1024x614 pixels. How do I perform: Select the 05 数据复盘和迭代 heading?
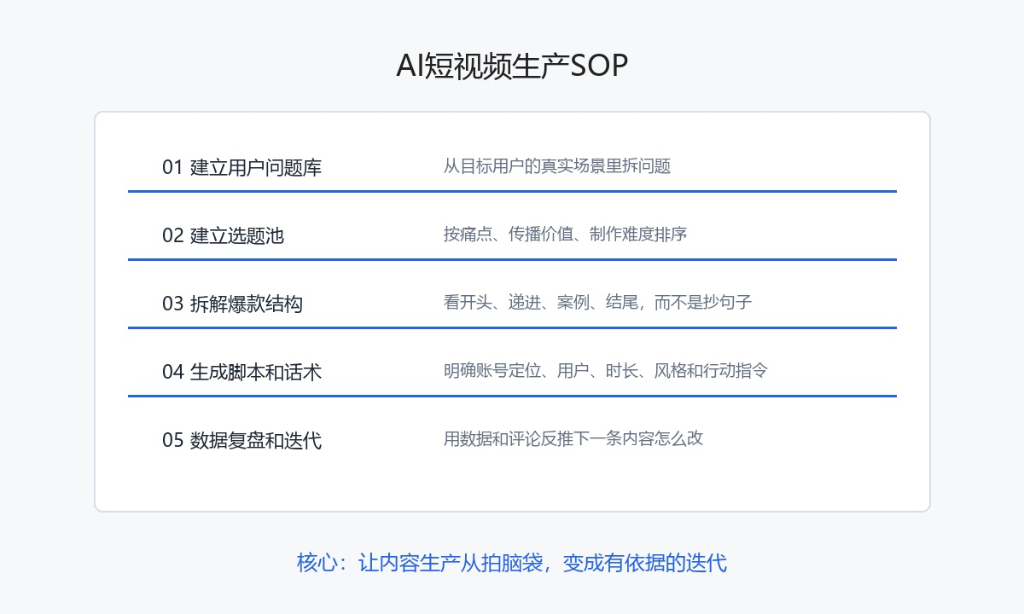point(241,440)
